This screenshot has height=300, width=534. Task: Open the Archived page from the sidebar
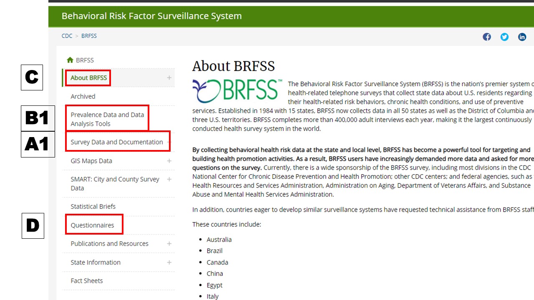pos(83,96)
